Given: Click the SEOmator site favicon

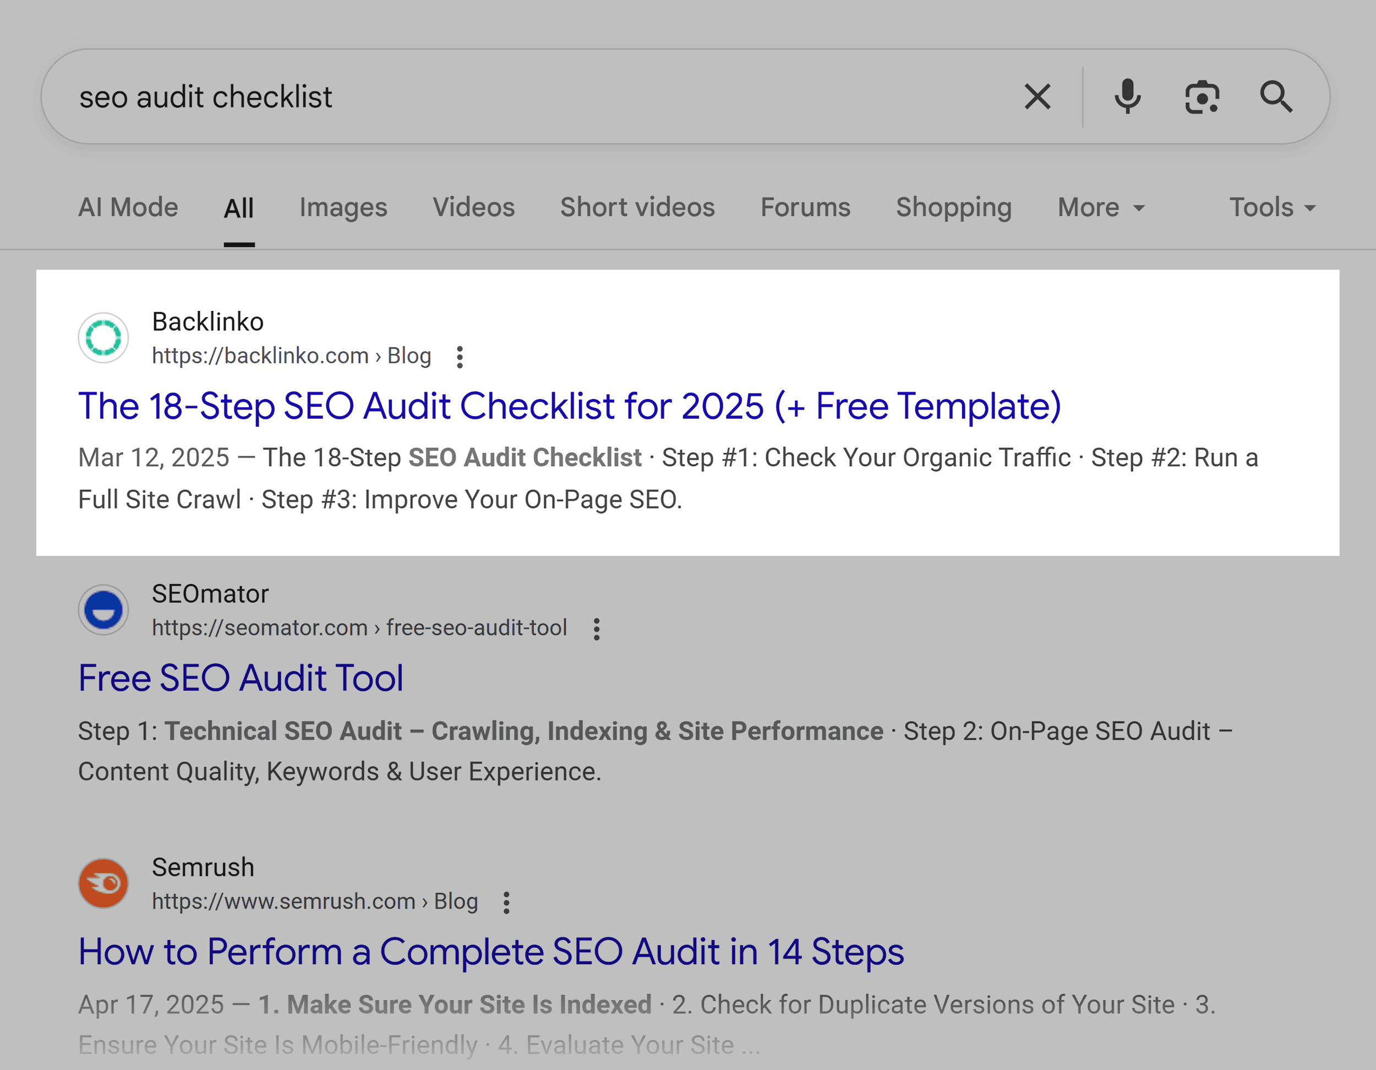Looking at the screenshot, I should coord(103,609).
